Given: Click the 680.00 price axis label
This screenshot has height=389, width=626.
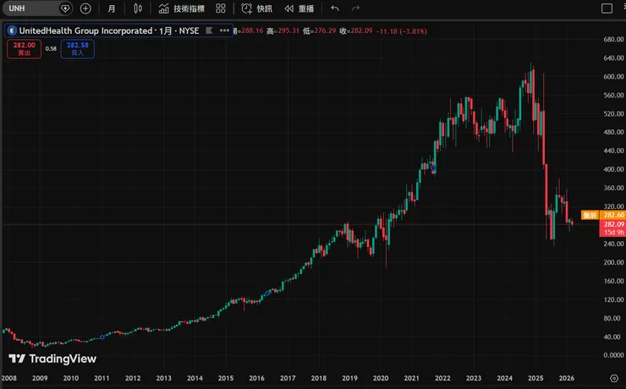Looking at the screenshot, I should pyautogui.click(x=613, y=39).
